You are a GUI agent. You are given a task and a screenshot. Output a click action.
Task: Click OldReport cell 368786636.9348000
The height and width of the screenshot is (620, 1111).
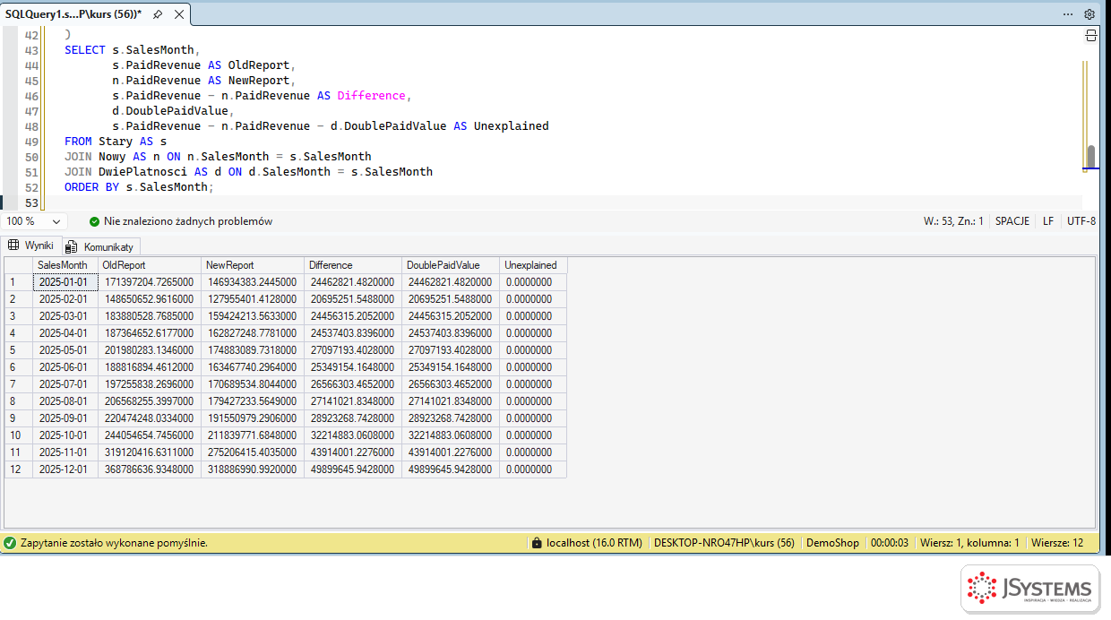click(150, 469)
